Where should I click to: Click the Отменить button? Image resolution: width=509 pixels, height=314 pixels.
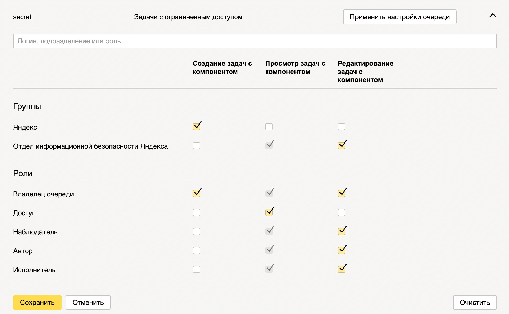pyautogui.click(x=88, y=302)
